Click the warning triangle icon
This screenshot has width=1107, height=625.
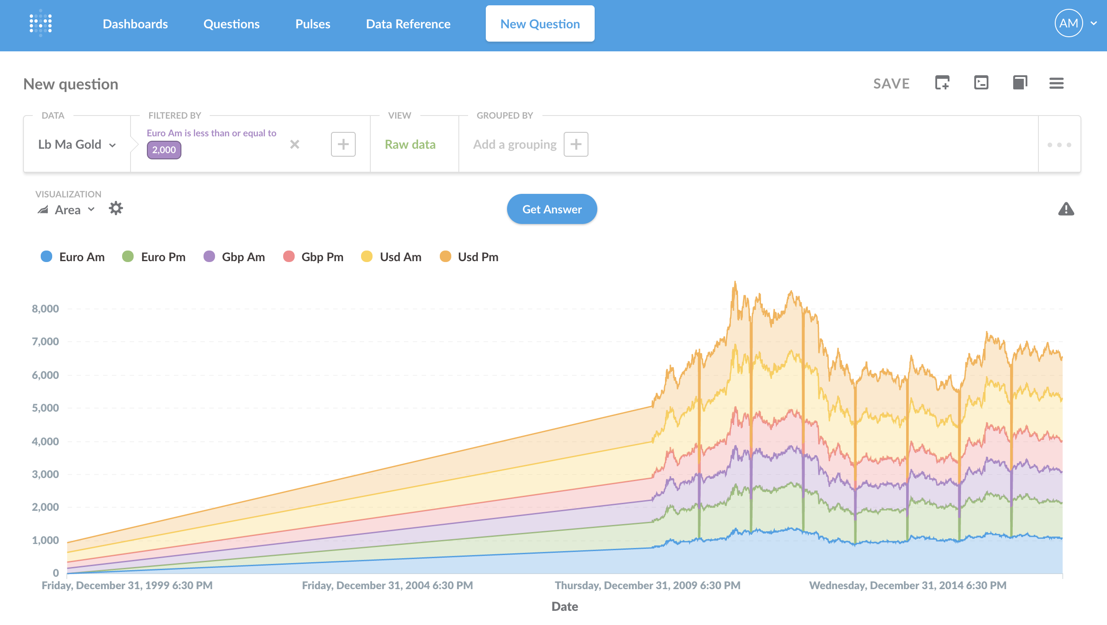tap(1066, 209)
